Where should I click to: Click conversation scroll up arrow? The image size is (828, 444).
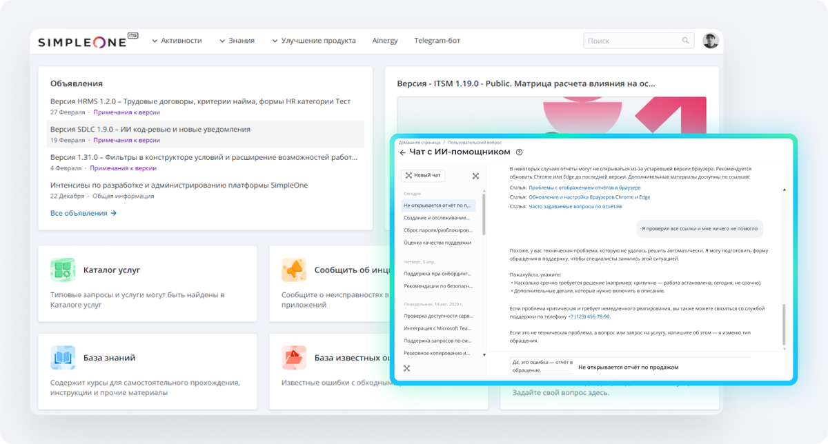pyautogui.click(x=784, y=189)
